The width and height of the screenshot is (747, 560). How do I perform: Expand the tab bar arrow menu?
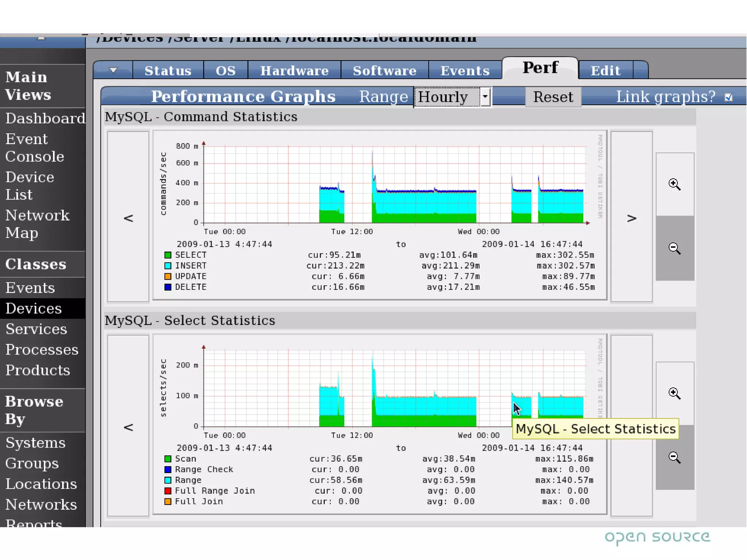click(x=113, y=70)
